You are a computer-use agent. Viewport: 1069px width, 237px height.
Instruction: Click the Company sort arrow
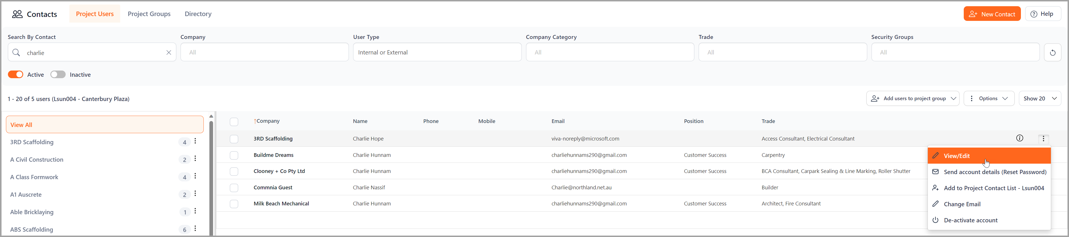(x=255, y=121)
